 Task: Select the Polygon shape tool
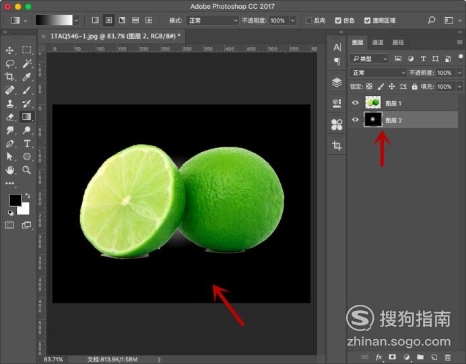pos(27,157)
